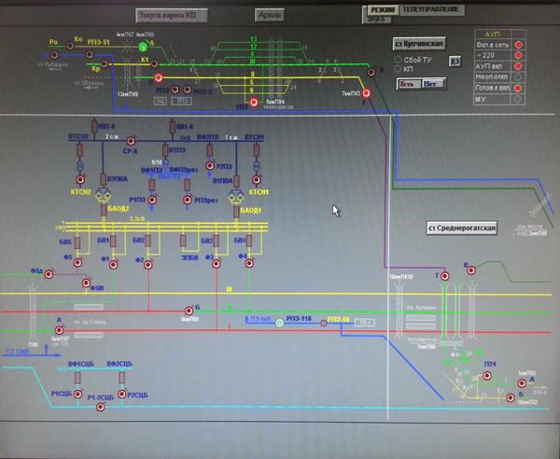Click the Ф5Ш disconnector symbol
560x459 pixels.
[86, 283]
